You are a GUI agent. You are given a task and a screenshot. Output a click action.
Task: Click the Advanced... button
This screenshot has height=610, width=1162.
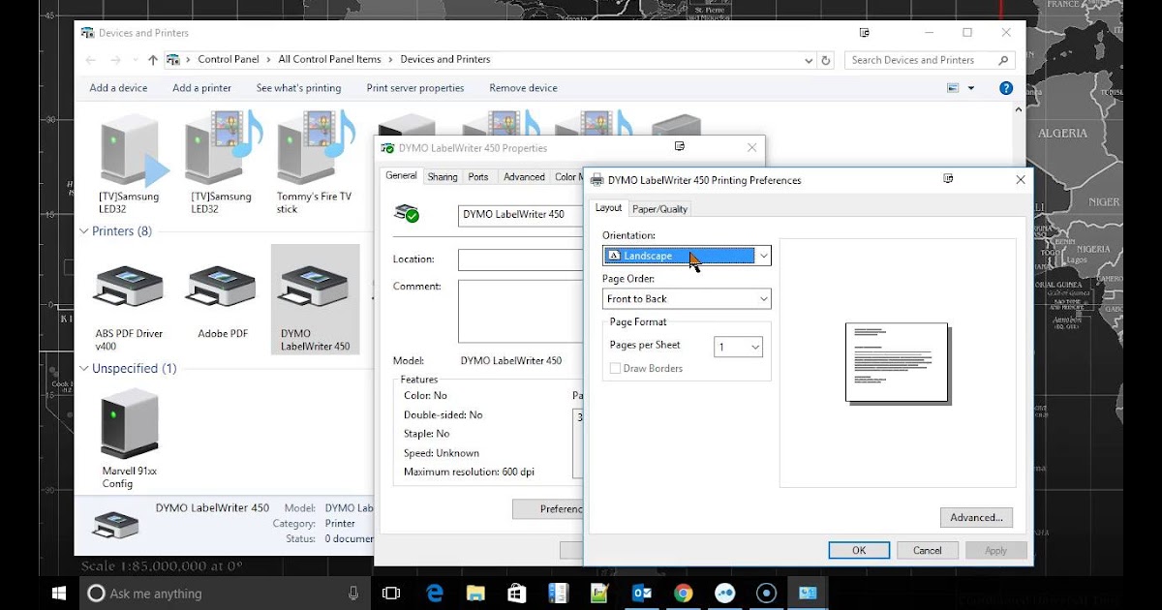coord(976,517)
